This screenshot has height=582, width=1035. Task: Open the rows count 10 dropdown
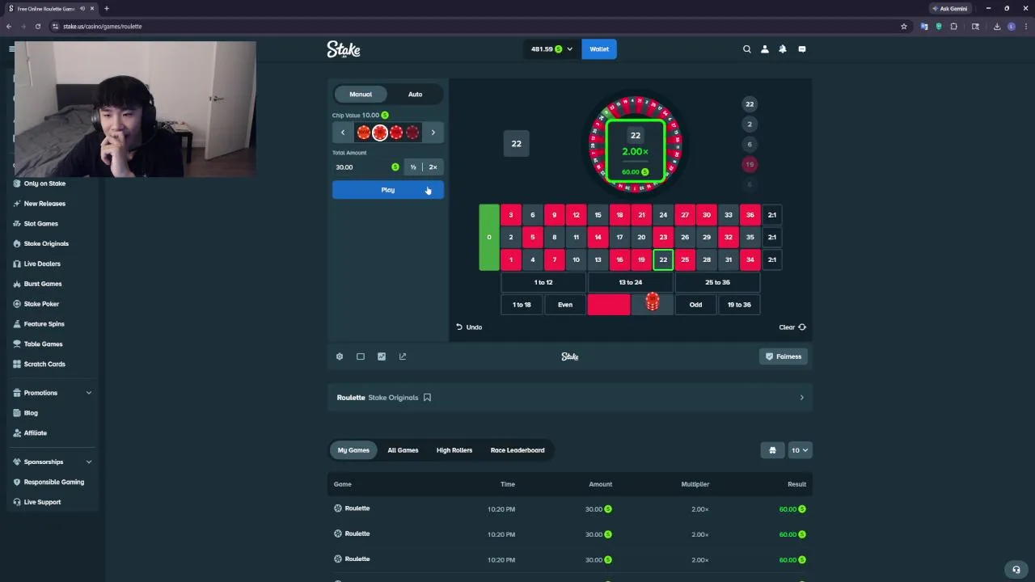(800, 450)
